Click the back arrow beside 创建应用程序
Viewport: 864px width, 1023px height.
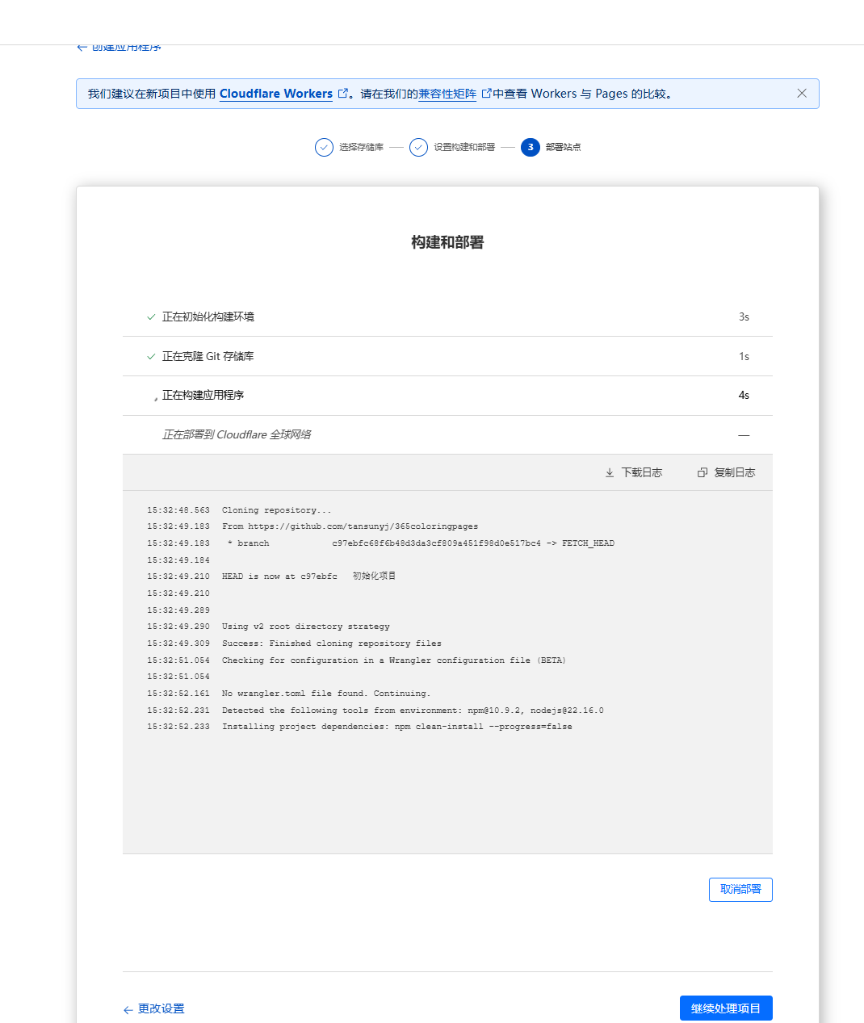[82, 47]
